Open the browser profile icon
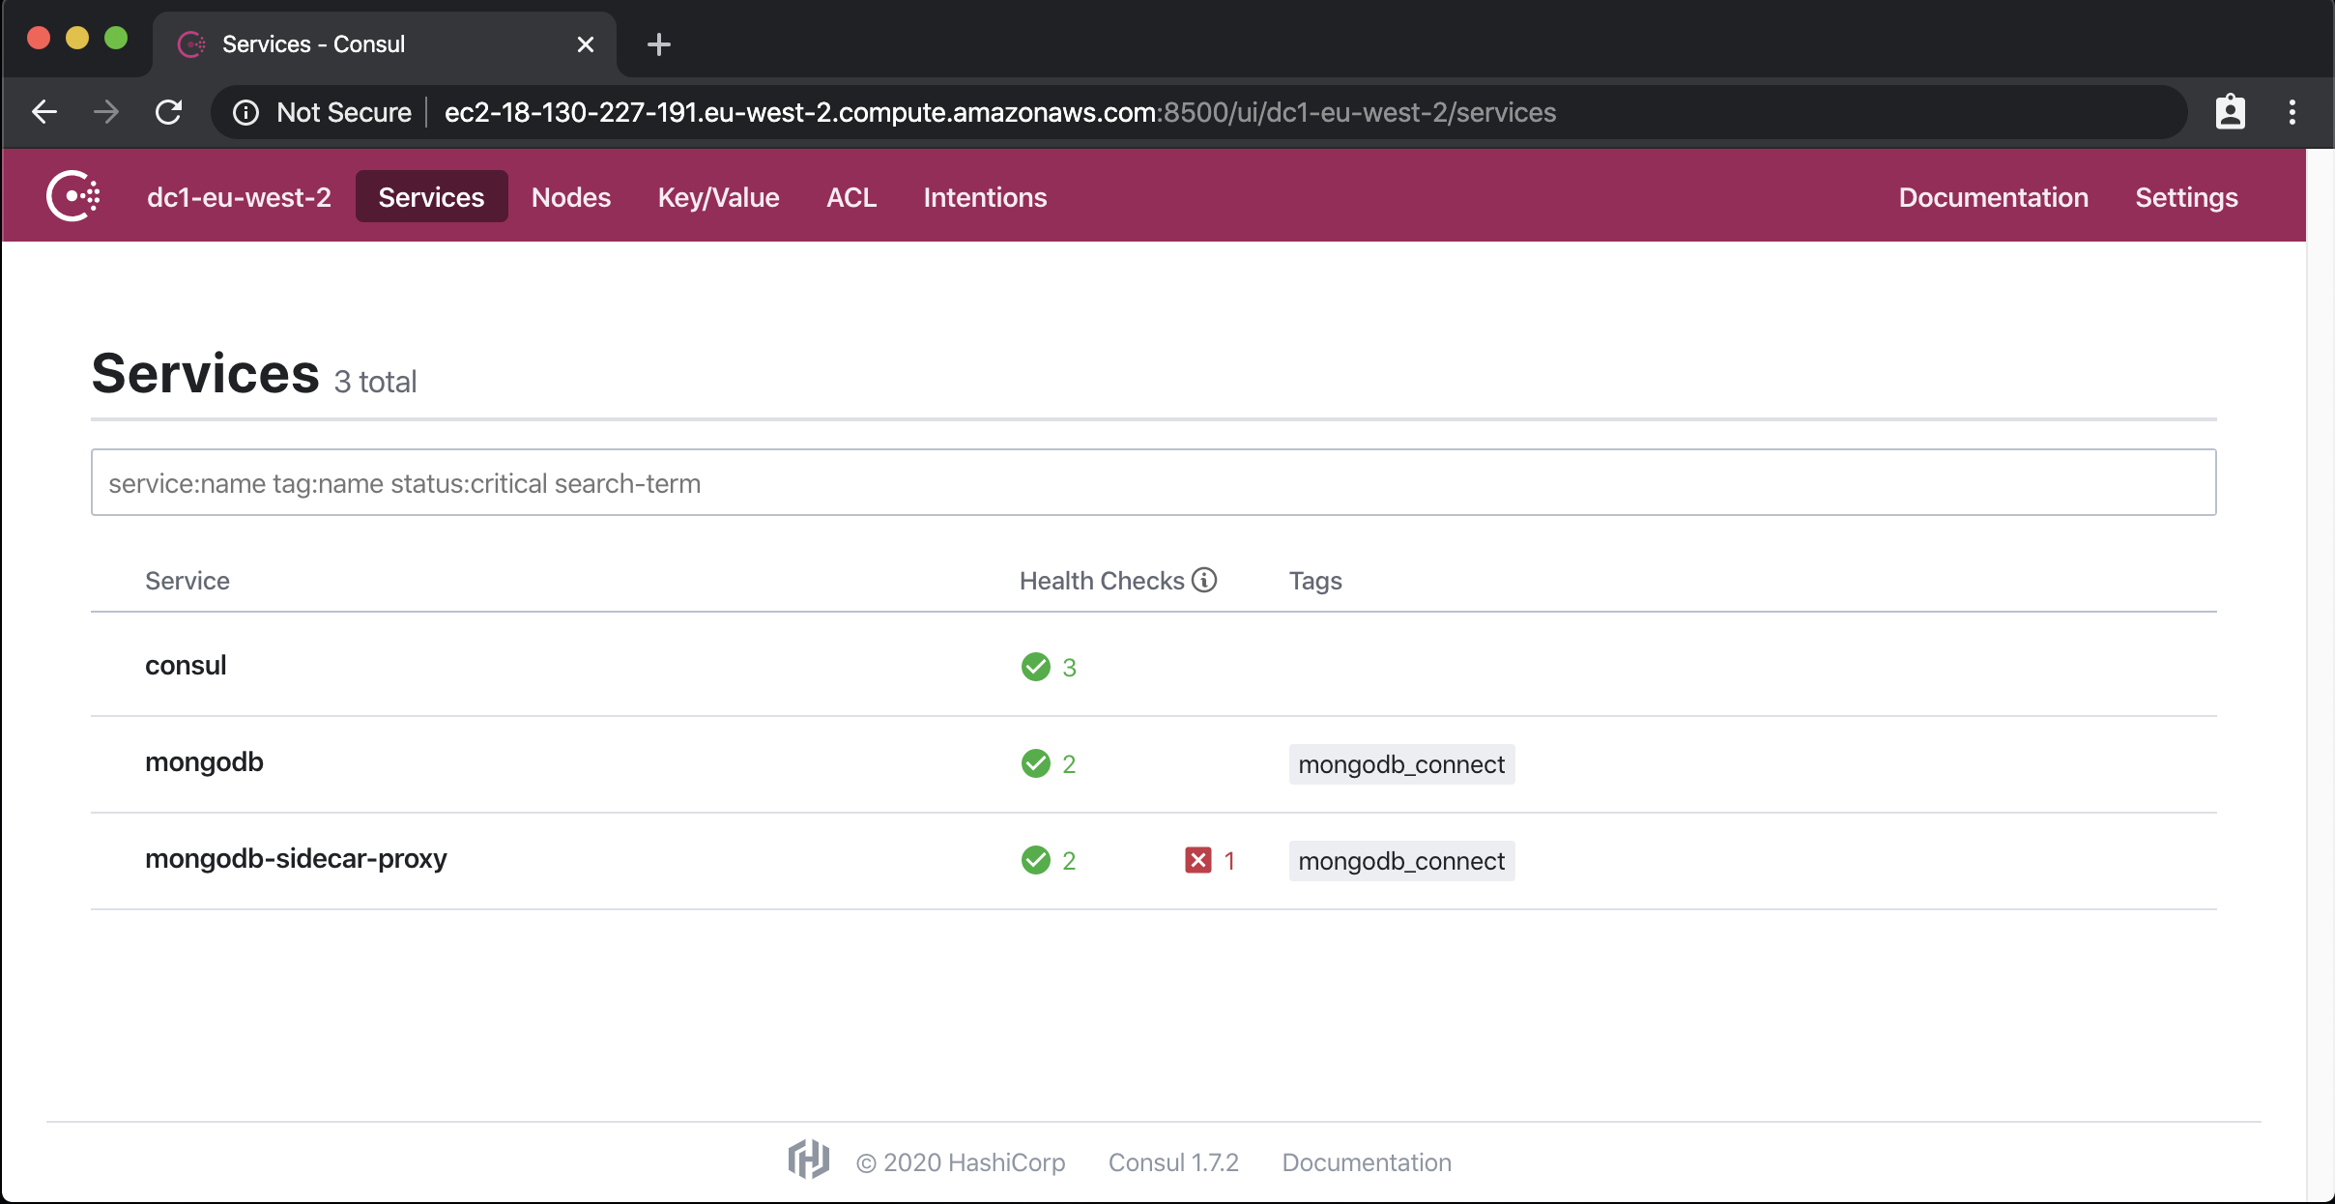Screen dimensions: 2335x1204 click(2230, 112)
